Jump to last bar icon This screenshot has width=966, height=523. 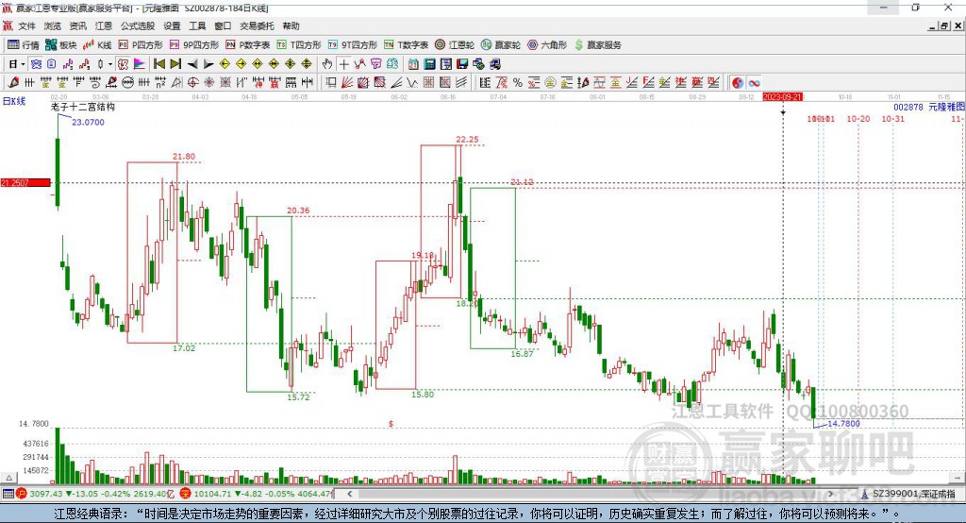[175, 64]
